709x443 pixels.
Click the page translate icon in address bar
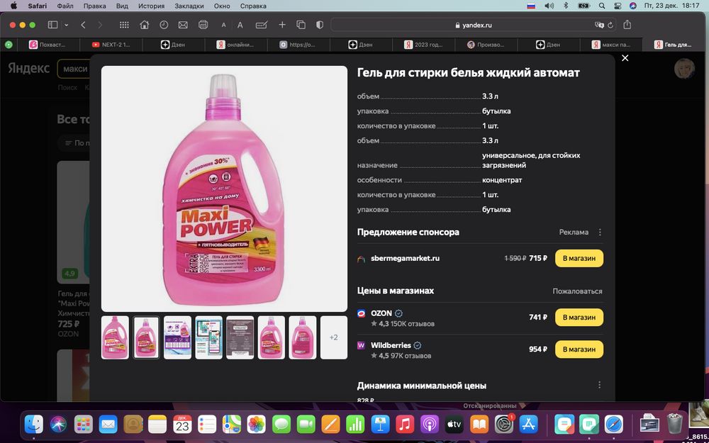(599, 25)
